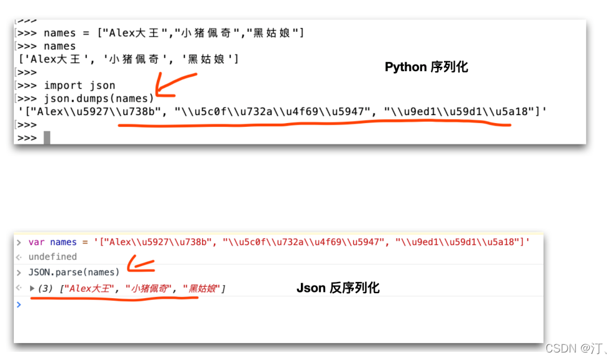Click the json.dumps(names) command line
Screen dimensions: 616x360
pos(85,99)
